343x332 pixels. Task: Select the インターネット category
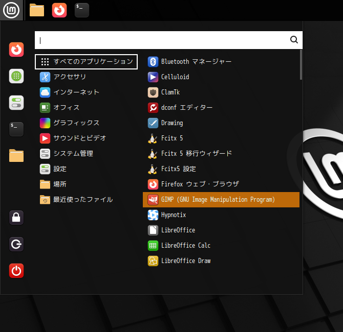86,92
